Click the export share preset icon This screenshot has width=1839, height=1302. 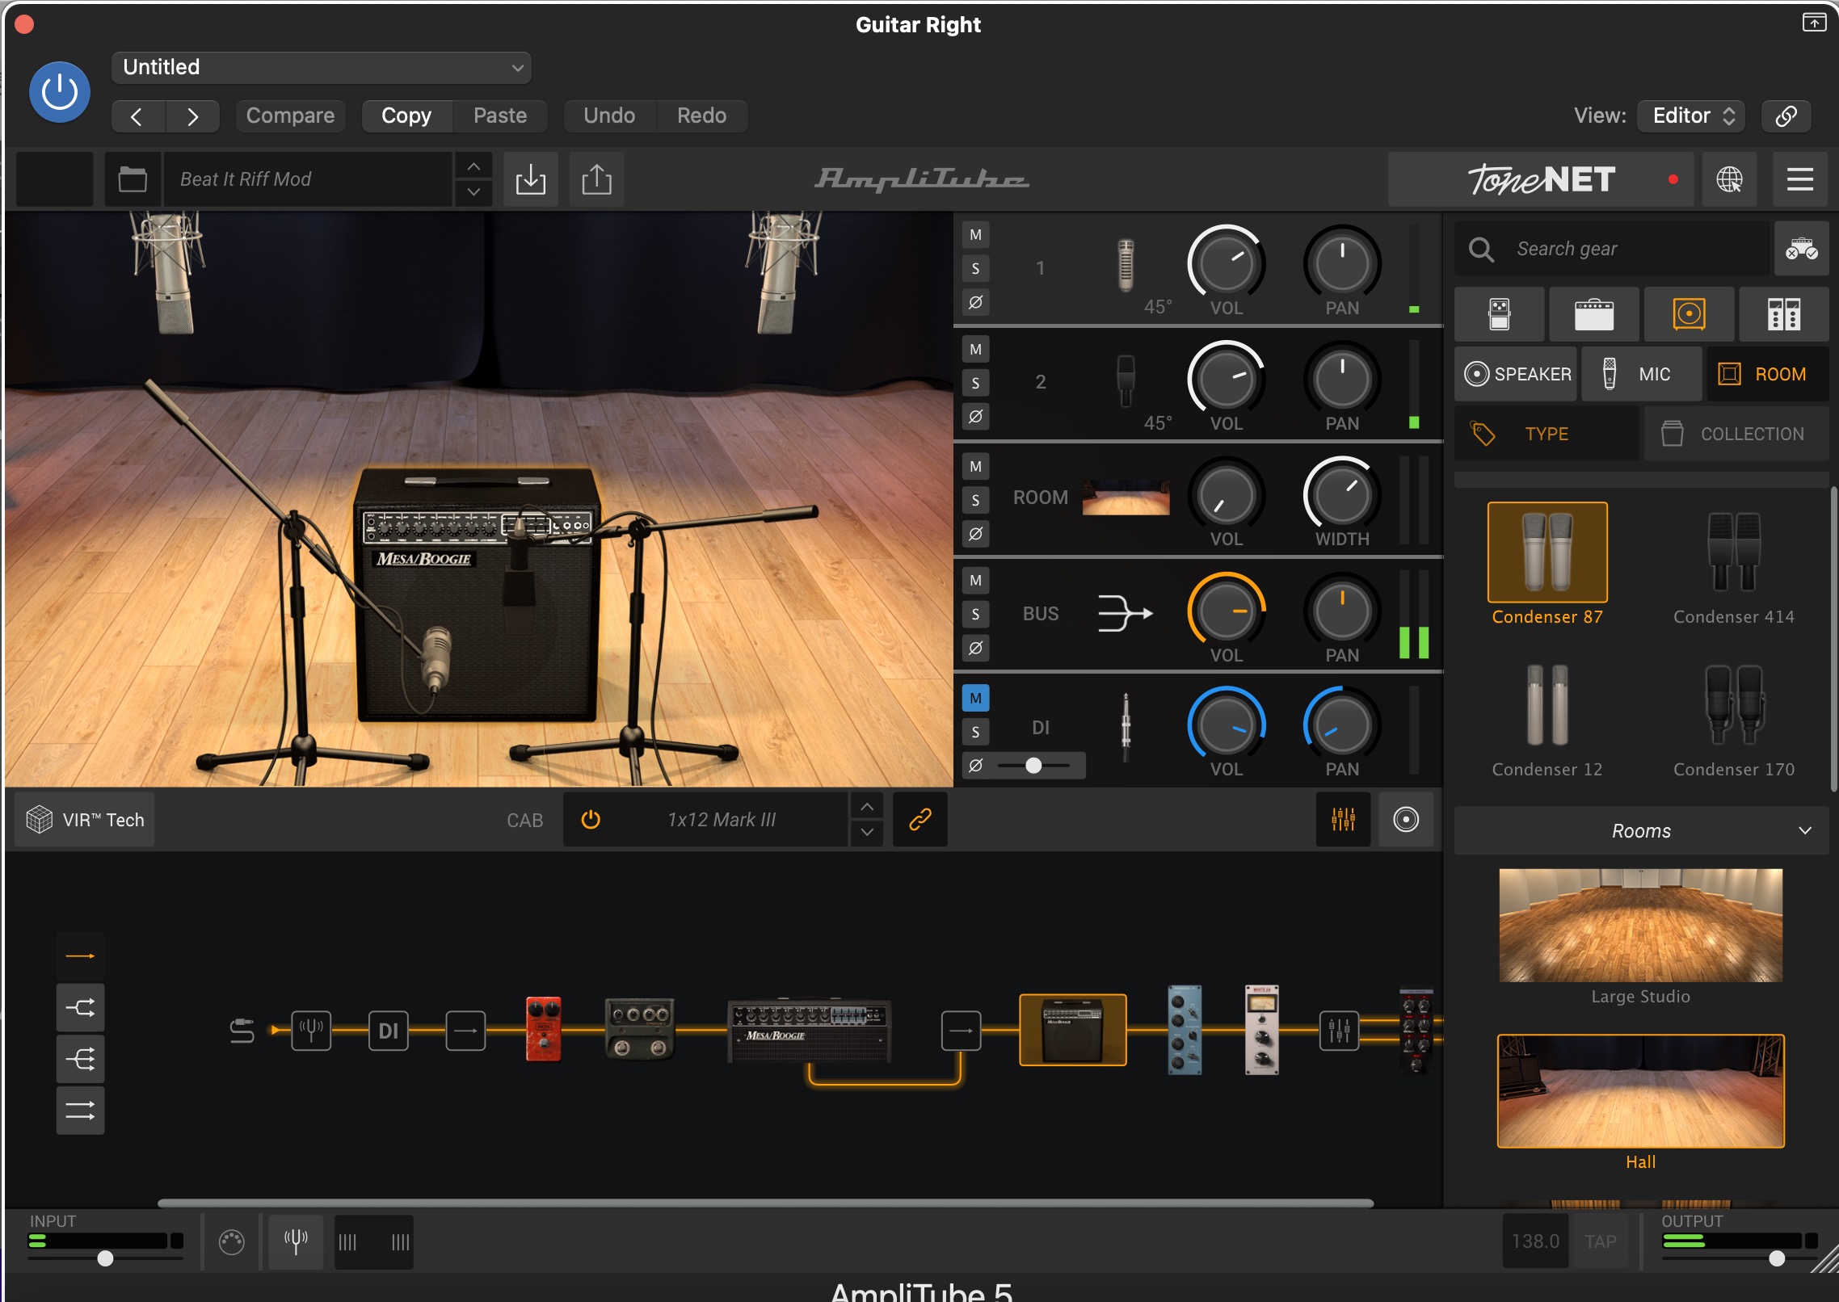[x=596, y=179]
